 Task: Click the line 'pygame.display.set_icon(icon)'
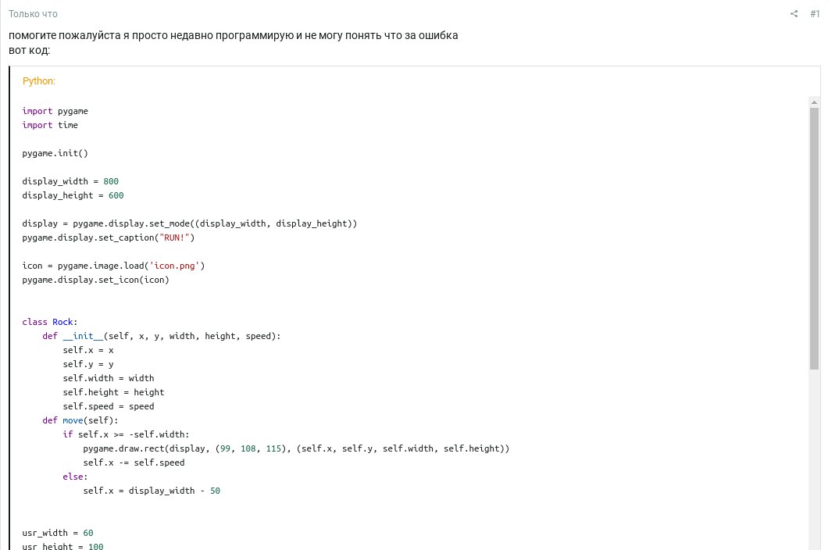click(x=95, y=280)
